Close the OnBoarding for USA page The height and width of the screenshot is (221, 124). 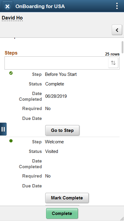pos(7,6)
